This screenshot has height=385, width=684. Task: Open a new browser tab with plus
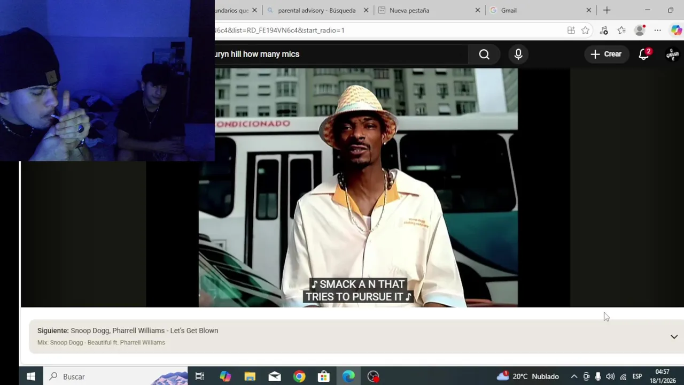(x=607, y=10)
